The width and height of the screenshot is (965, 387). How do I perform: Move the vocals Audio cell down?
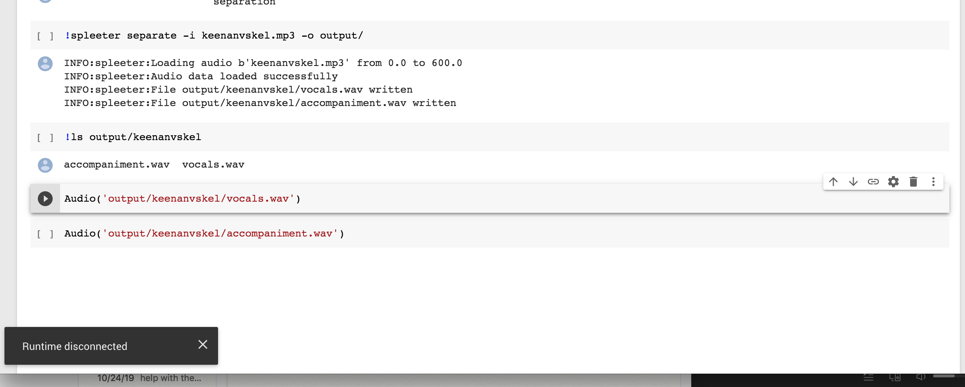853,182
